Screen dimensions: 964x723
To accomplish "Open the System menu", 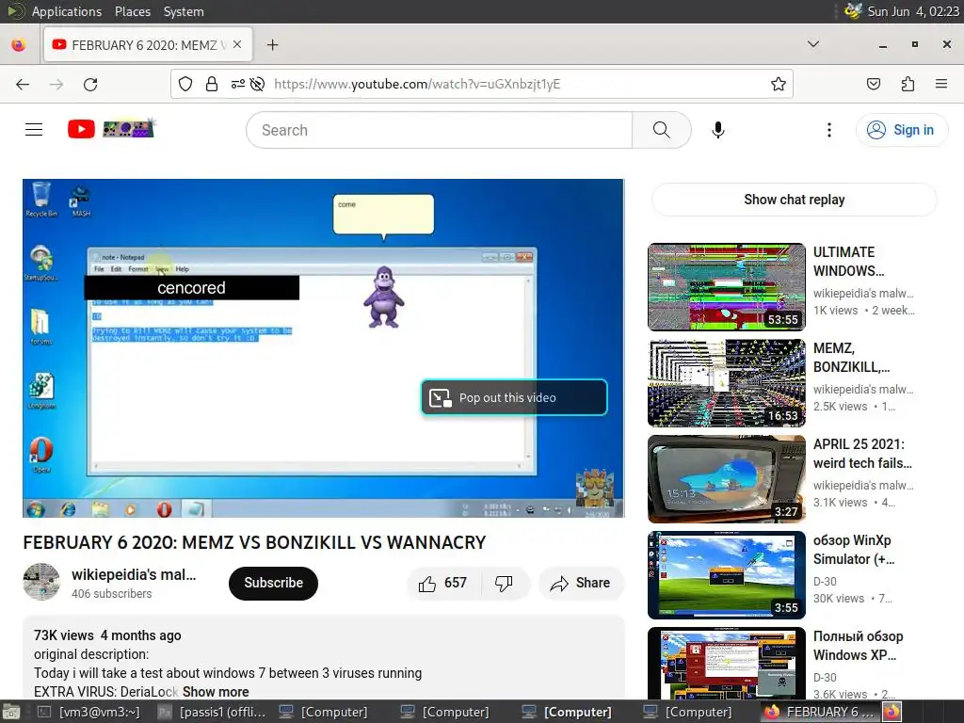I will [184, 11].
